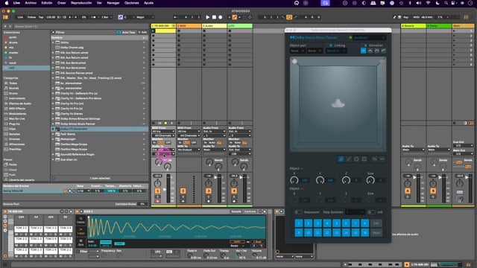
Task: Click the Object X knob in panner
Action: [x=294, y=180]
